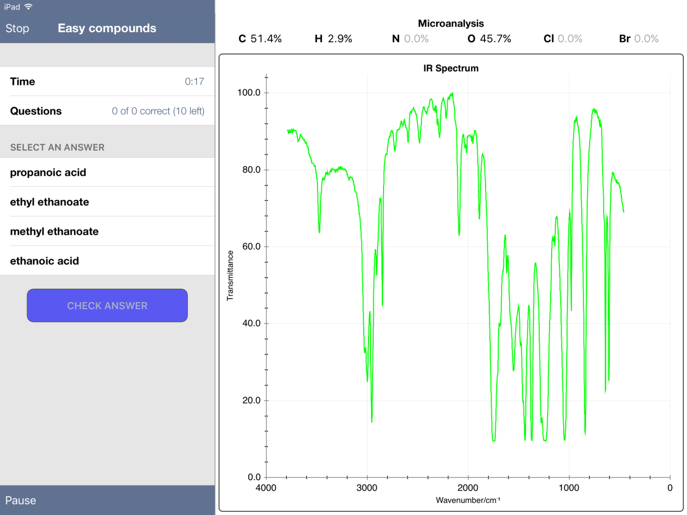Click the Microanalysis heading
This screenshot has width=687, height=515.
451,23
